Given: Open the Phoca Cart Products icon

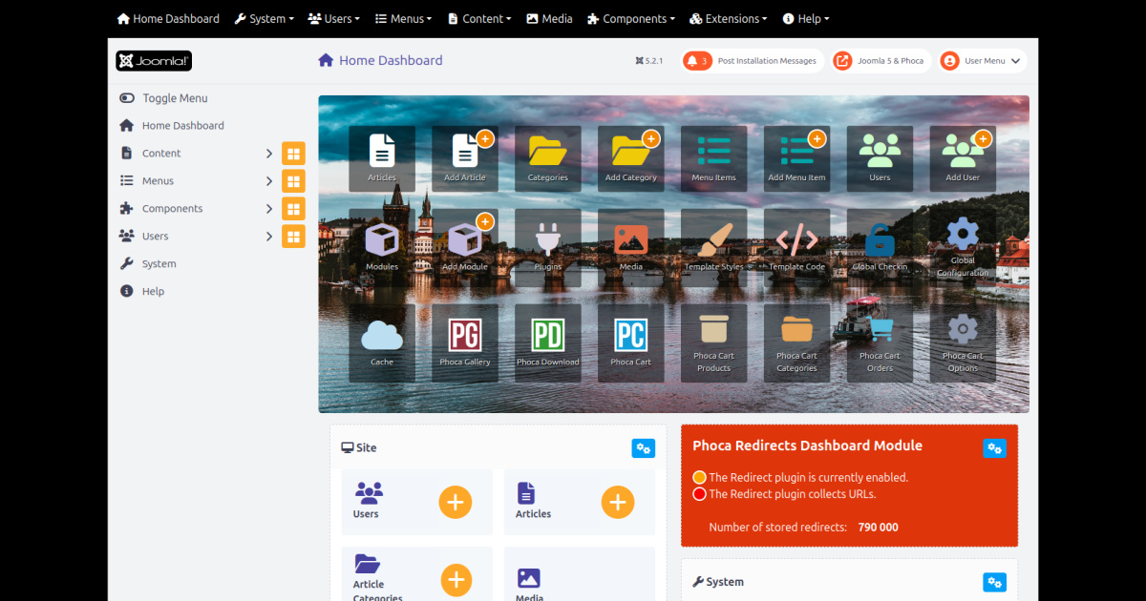Looking at the screenshot, I should pos(714,343).
